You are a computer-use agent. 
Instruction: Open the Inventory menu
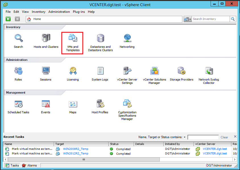(x=39, y=12)
